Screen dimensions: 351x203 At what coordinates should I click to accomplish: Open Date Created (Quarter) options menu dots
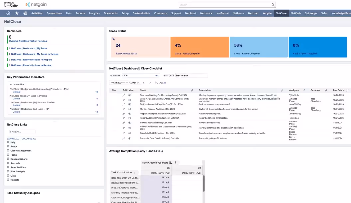176,163
